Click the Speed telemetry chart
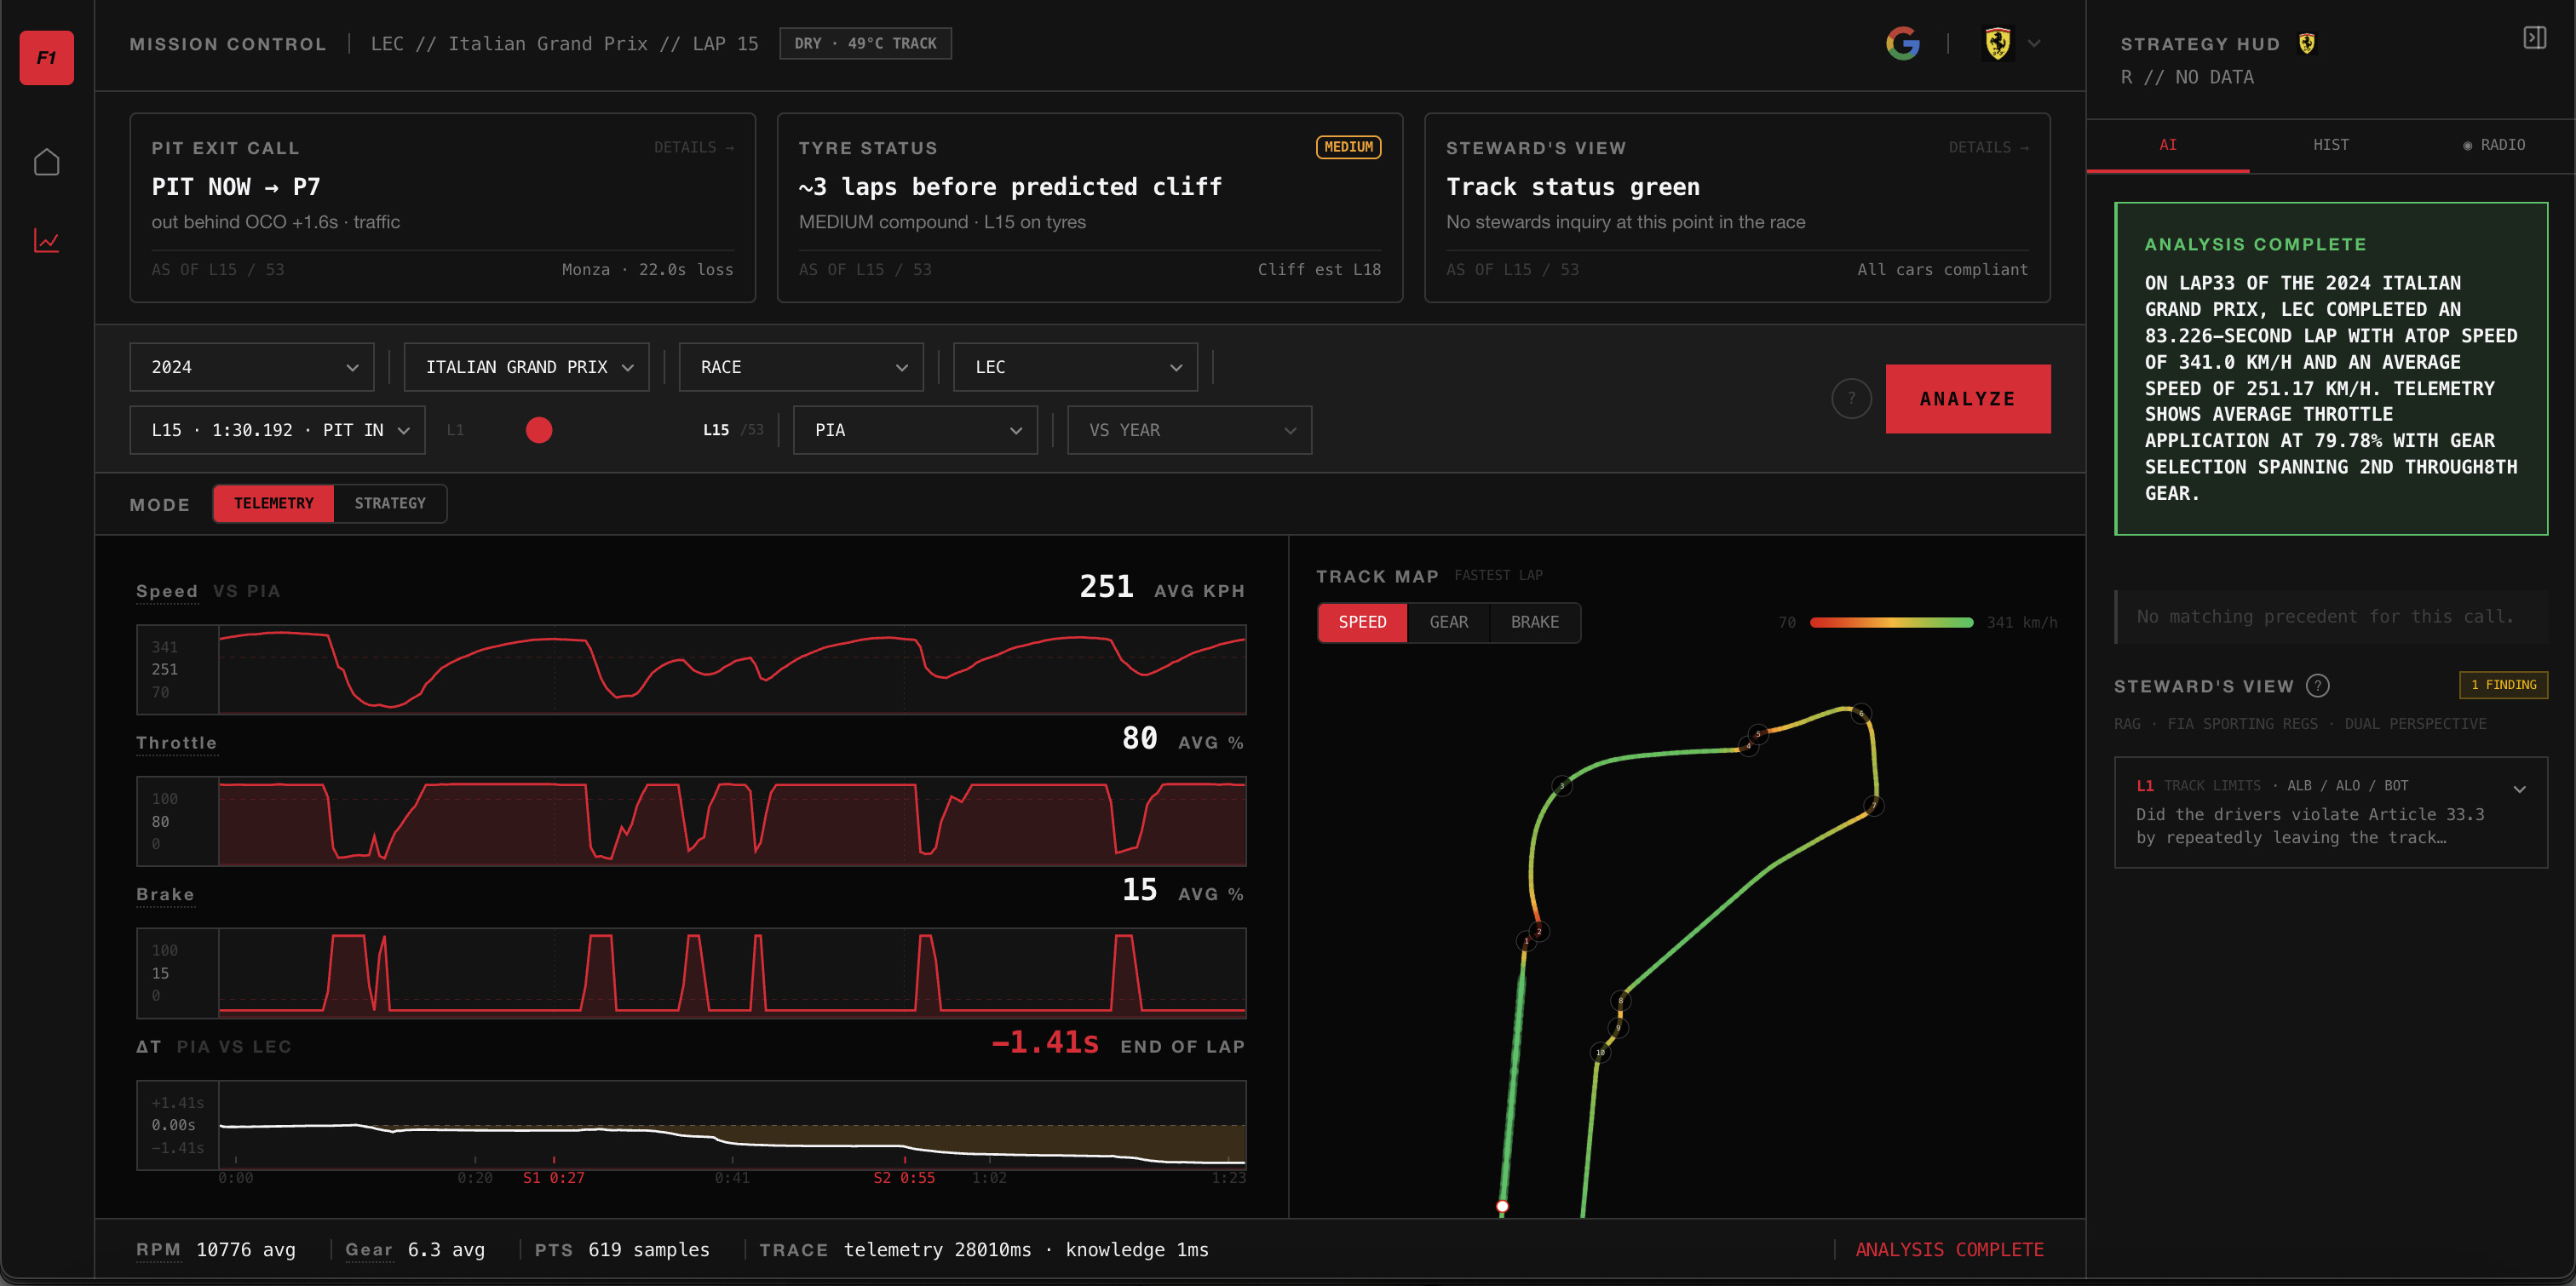2576x1286 pixels. (691, 669)
